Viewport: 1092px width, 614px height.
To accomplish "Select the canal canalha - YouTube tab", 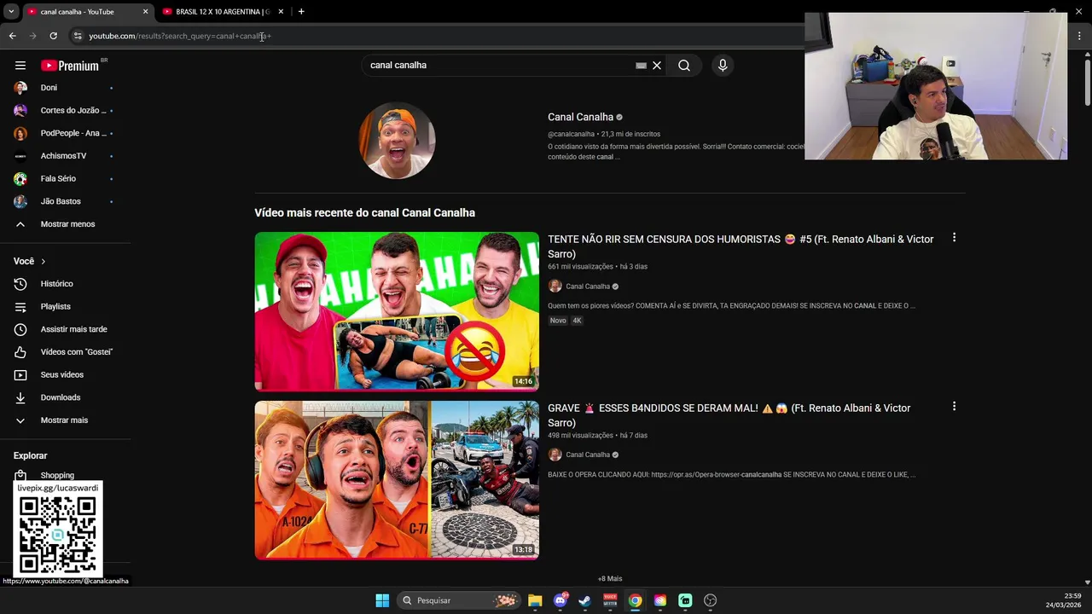I will pyautogui.click(x=87, y=11).
